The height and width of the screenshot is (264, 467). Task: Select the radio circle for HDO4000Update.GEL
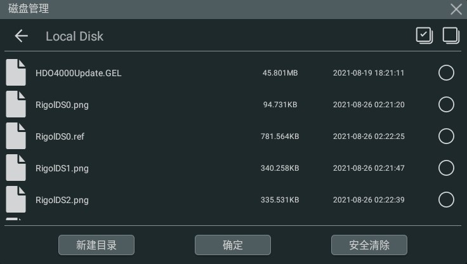click(x=446, y=73)
